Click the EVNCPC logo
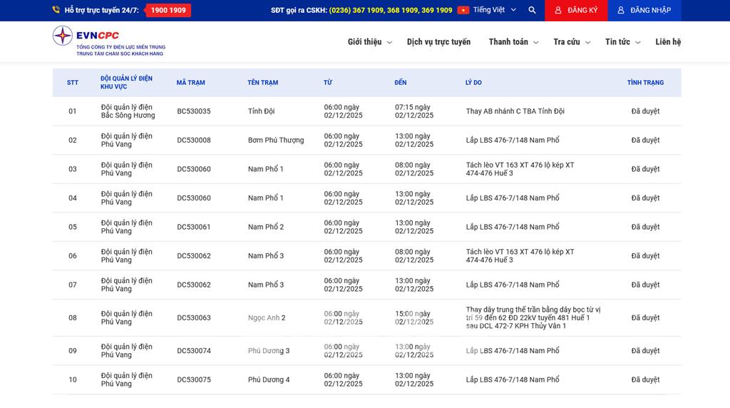 (108, 41)
